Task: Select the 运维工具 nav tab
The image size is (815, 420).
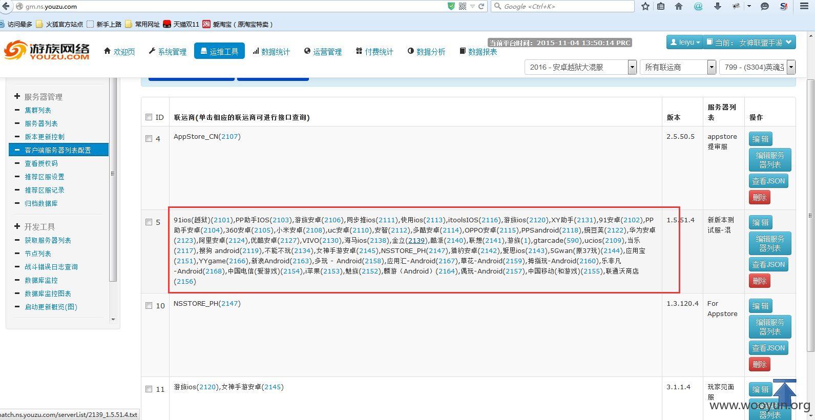Action: 219,51
